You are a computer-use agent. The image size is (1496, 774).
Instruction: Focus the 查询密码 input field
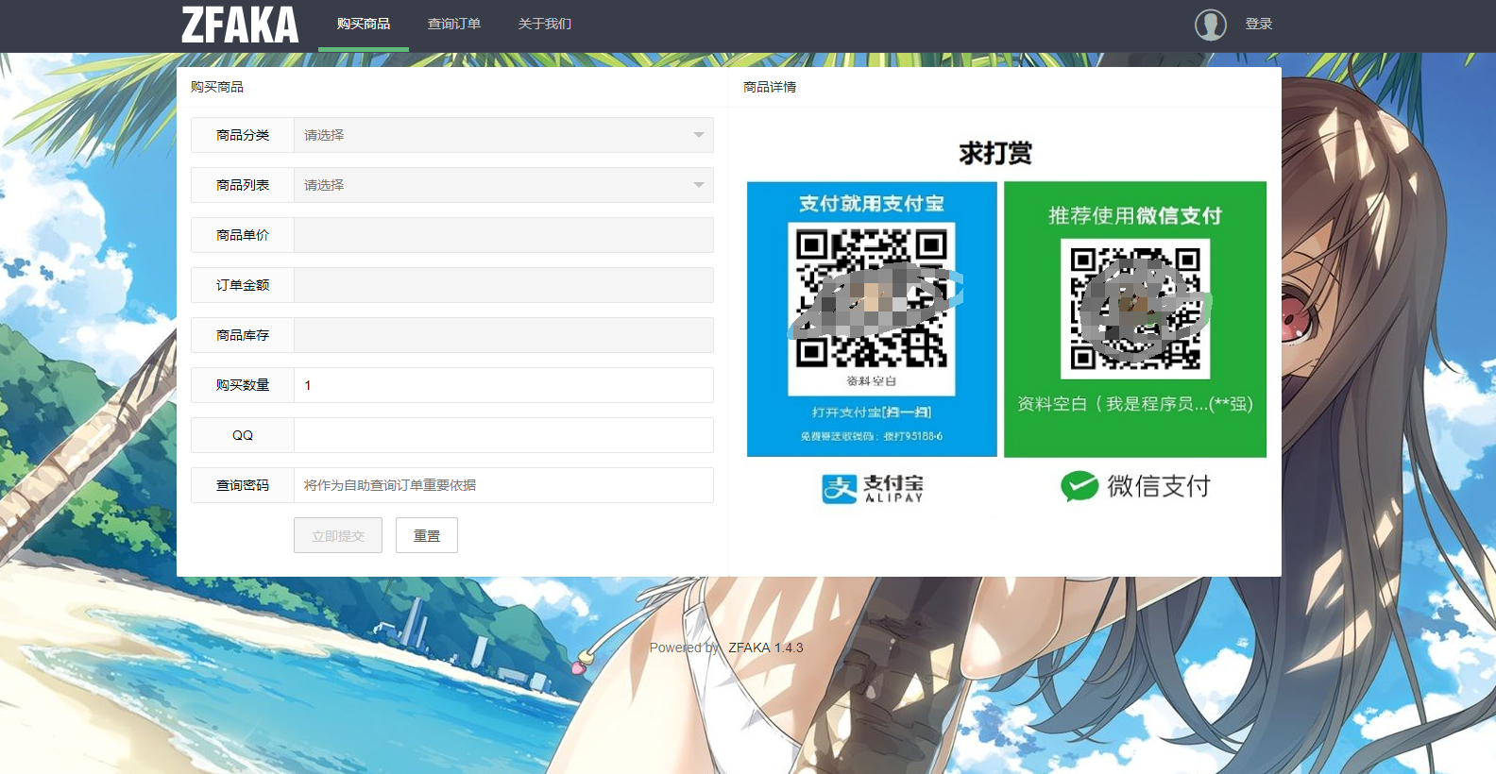(503, 485)
